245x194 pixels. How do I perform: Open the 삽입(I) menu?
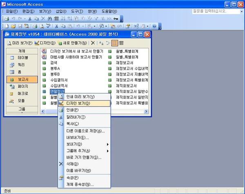61,11
